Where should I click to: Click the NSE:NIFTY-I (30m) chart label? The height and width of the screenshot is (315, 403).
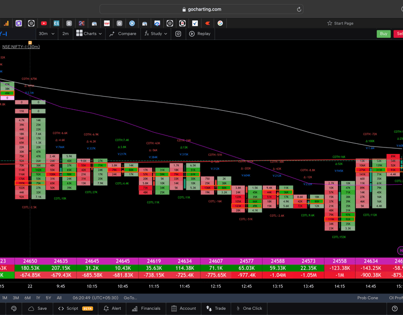(21, 47)
